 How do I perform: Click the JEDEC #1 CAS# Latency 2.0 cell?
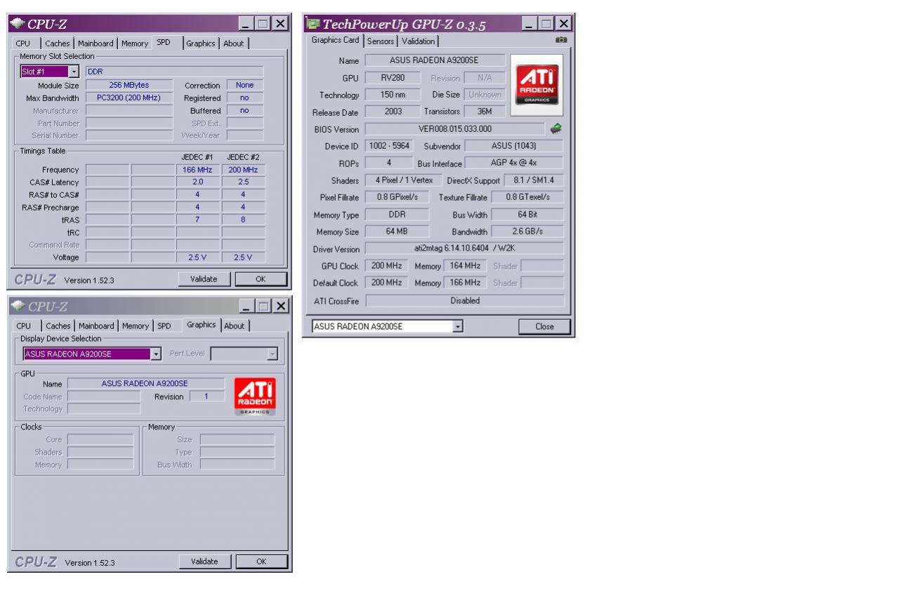point(197,182)
